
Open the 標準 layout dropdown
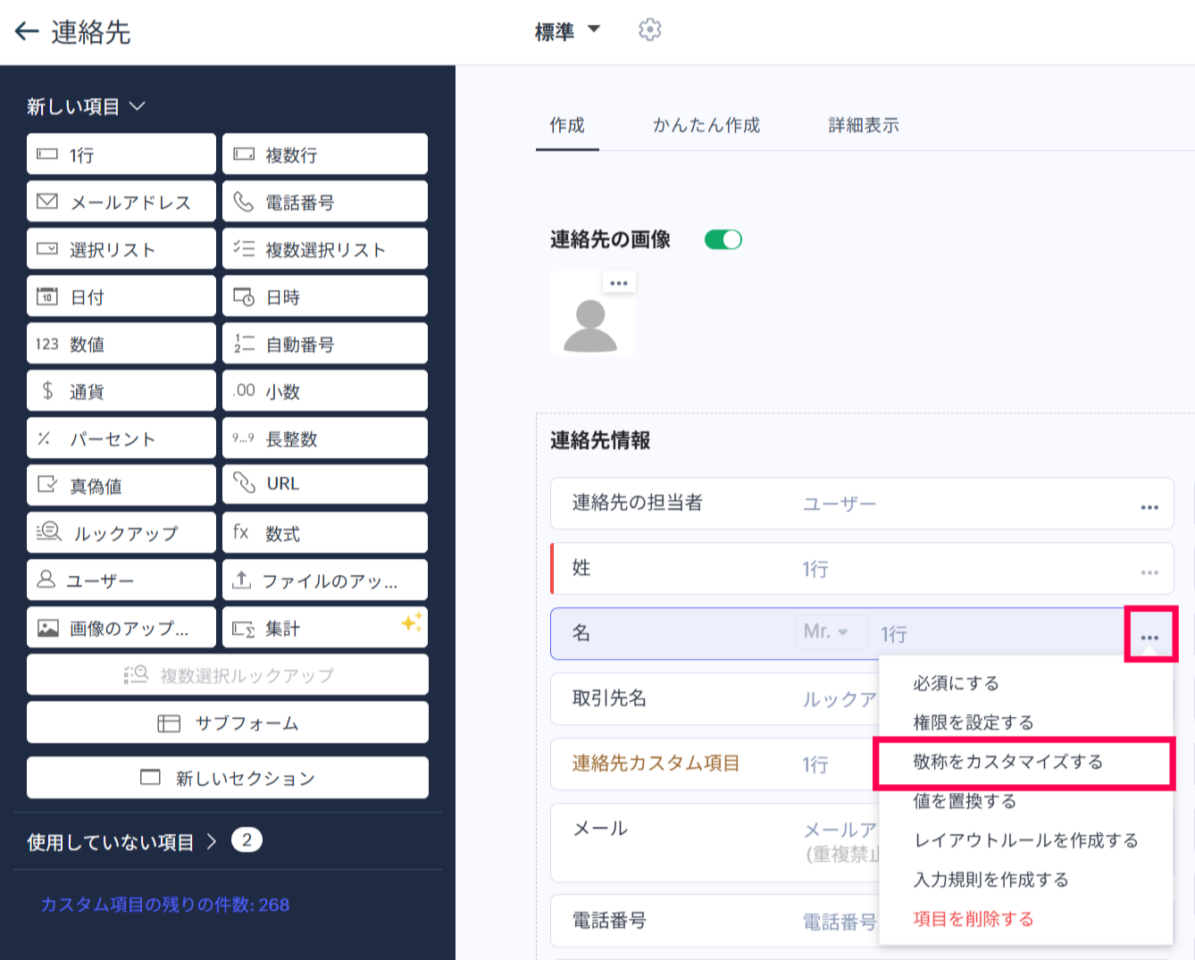tap(567, 32)
